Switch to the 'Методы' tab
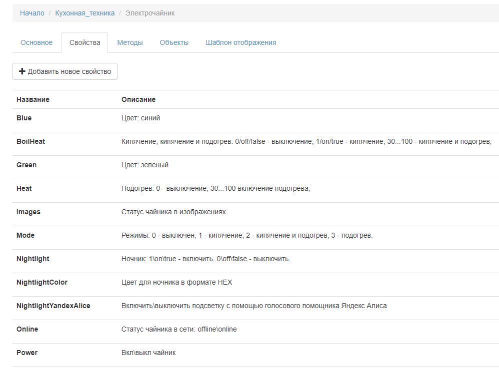The height and width of the screenshot is (370, 499). [x=130, y=42]
